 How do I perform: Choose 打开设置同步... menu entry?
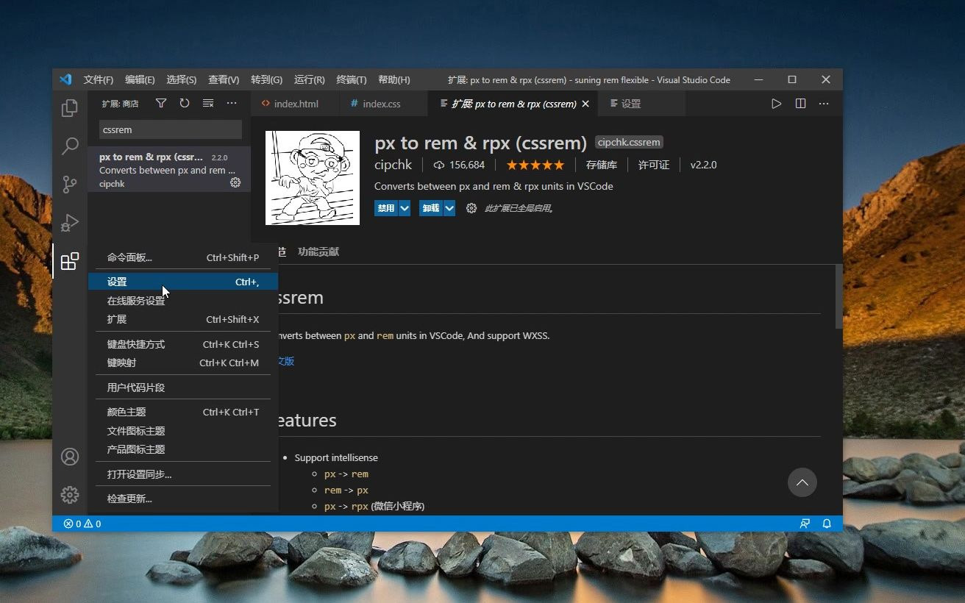[183, 474]
